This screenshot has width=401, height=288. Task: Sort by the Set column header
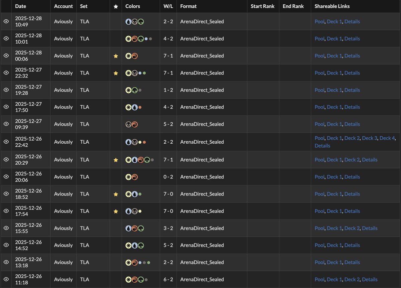[x=84, y=6]
